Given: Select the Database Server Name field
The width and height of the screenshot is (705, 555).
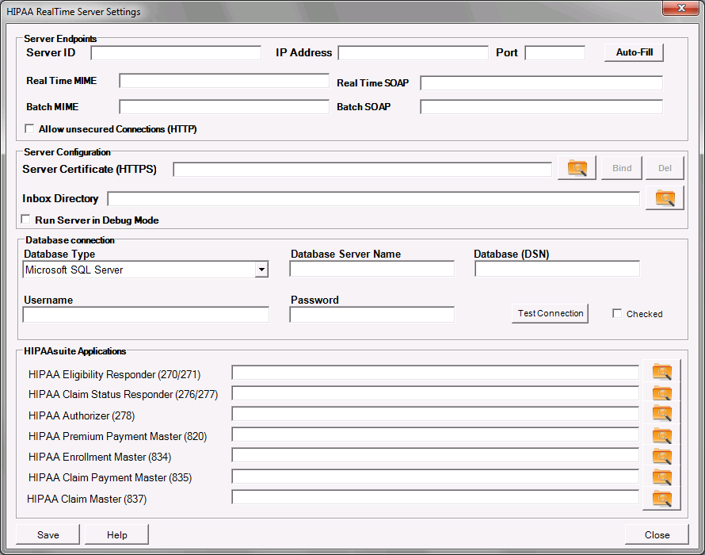Looking at the screenshot, I should click(x=372, y=270).
